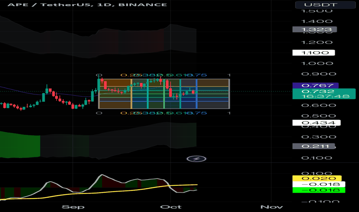359x212 pixels.
Task: Select the 0.434 white price label
Action: (x=316, y=123)
